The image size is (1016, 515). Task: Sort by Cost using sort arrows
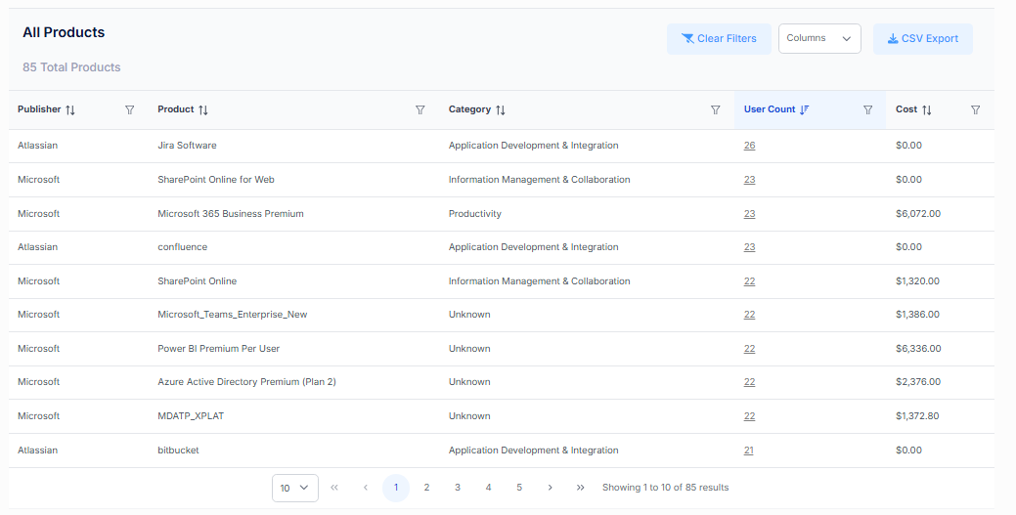(927, 110)
